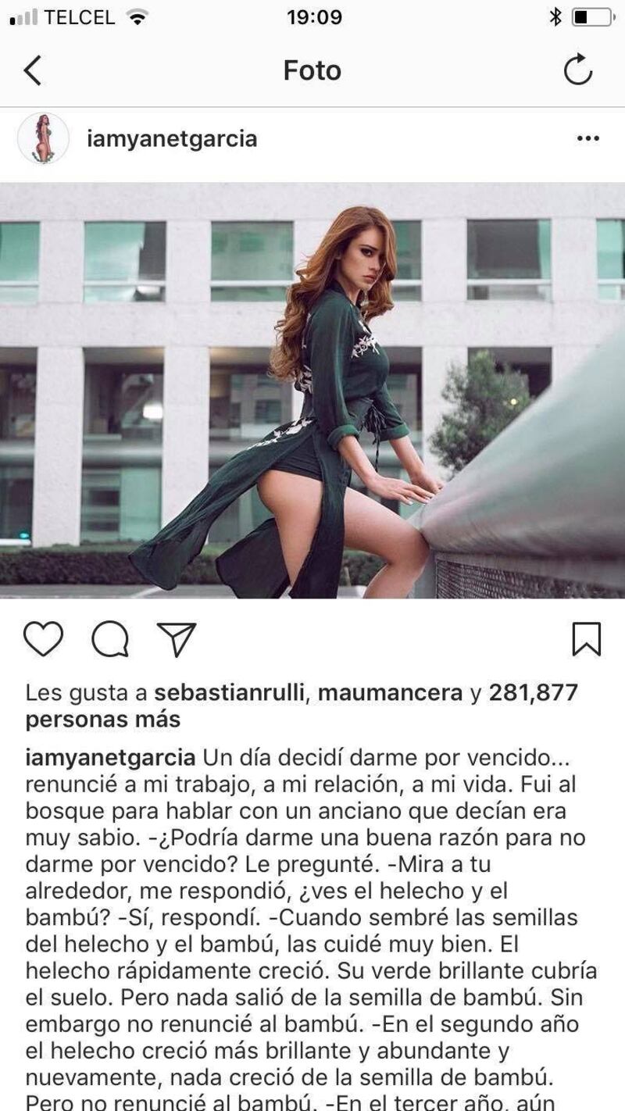Viewport: 625px width, 1111px height.
Task: Tap the WiFi signal icon
Action: [137, 17]
